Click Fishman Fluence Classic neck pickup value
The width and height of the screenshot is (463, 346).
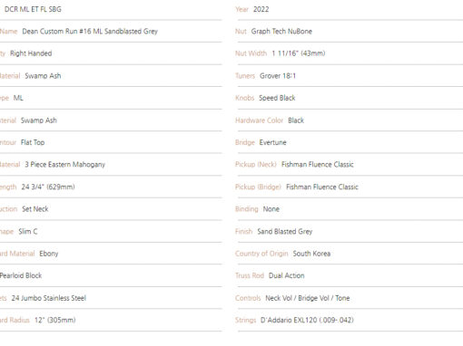tap(318, 165)
